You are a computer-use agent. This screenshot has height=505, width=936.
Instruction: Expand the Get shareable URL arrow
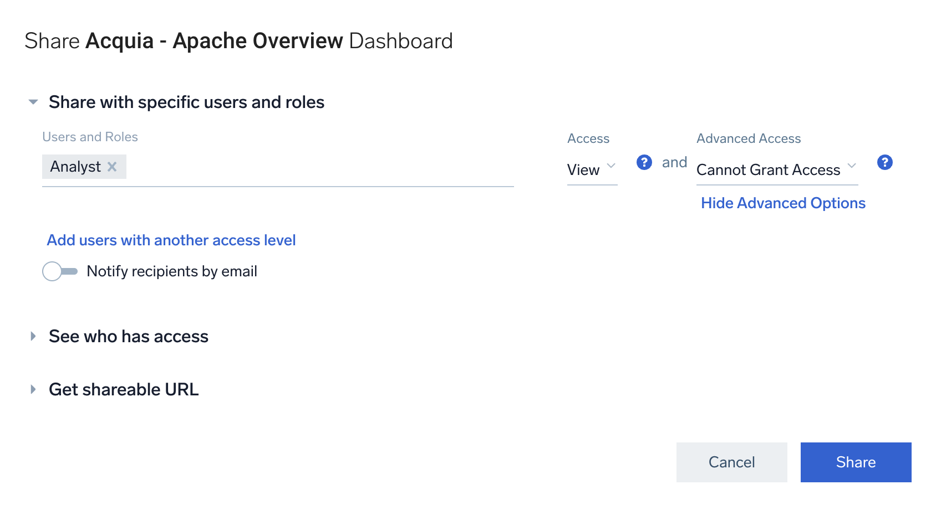coord(33,389)
